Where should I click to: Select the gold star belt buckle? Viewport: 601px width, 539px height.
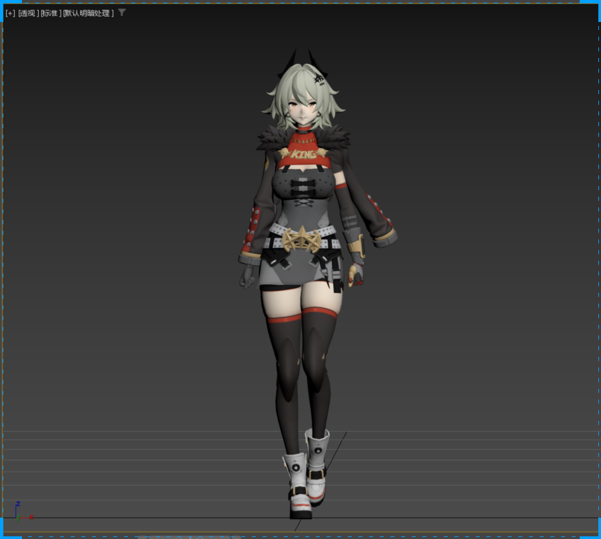[x=302, y=239]
